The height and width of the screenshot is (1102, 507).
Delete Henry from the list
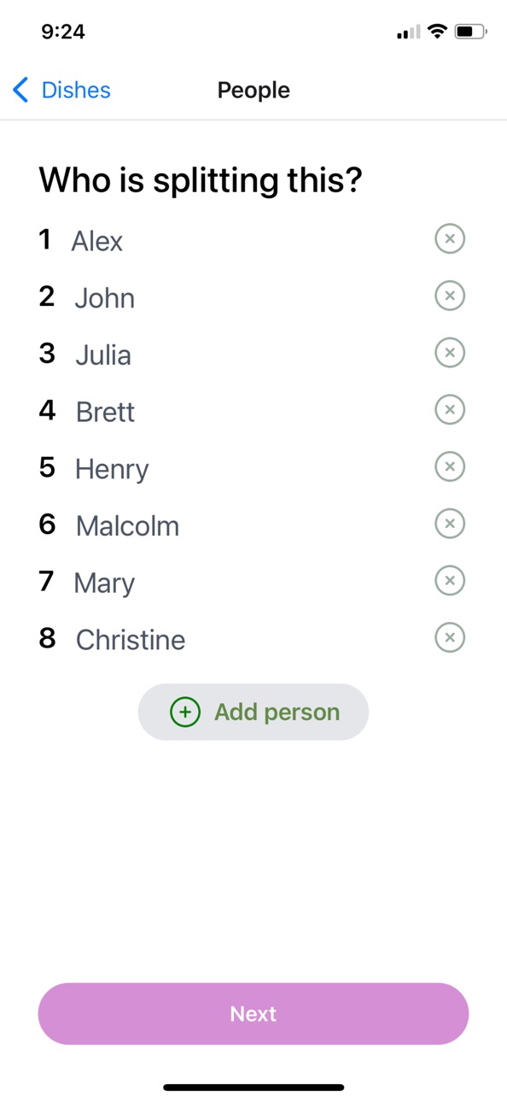[450, 466]
